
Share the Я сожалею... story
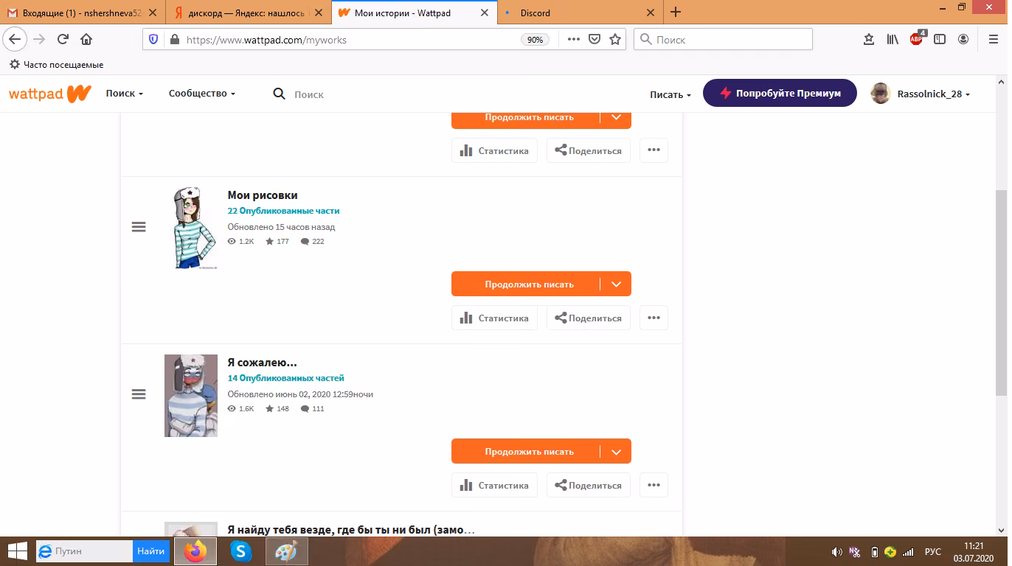[x=589, y=485]
